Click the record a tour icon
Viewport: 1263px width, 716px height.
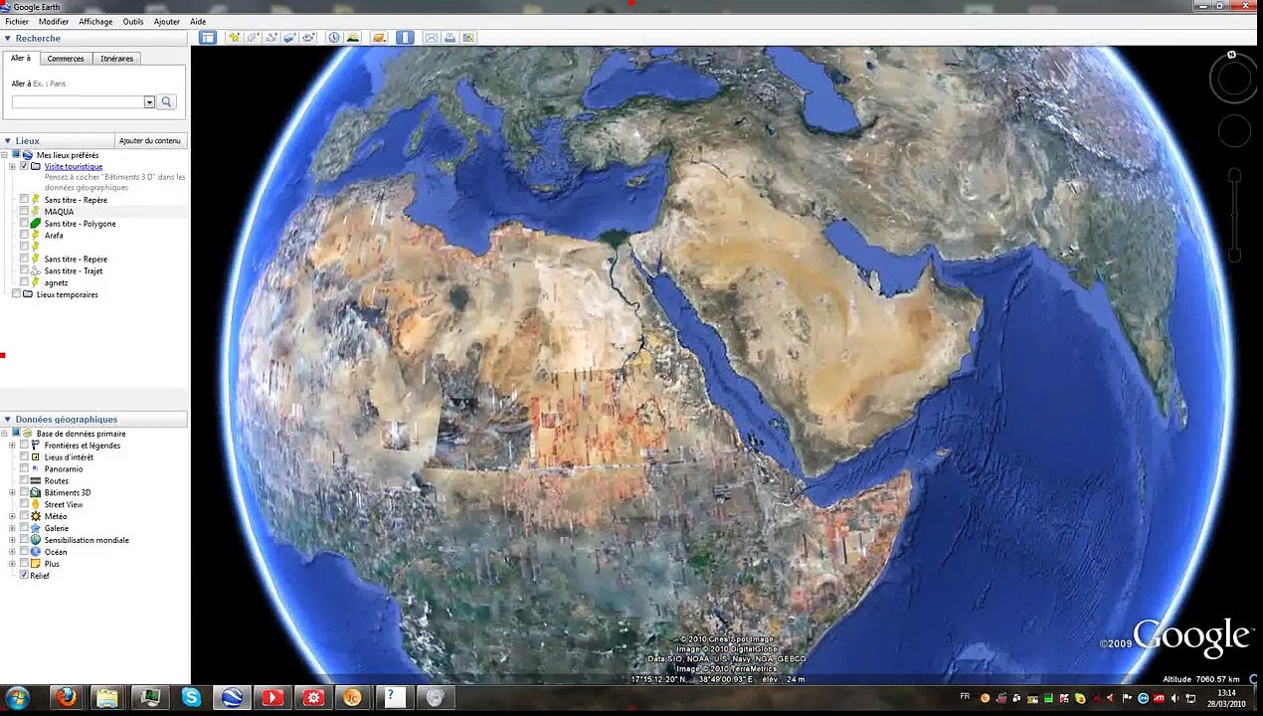pos(309,38)
